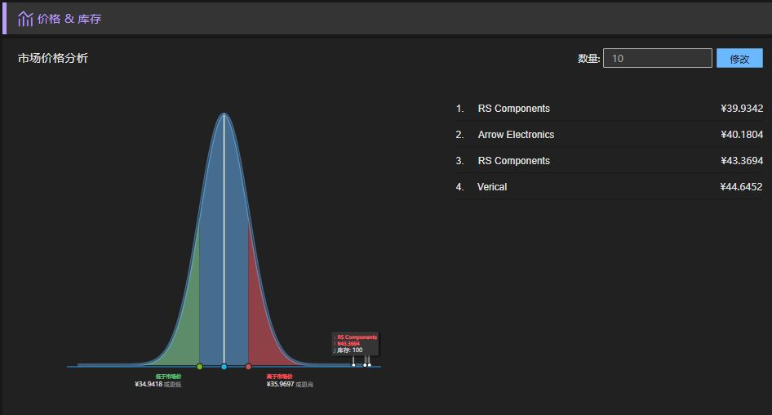Click the 价格 & 库存 section header
772x415 pixels.
tap(69, 19)
